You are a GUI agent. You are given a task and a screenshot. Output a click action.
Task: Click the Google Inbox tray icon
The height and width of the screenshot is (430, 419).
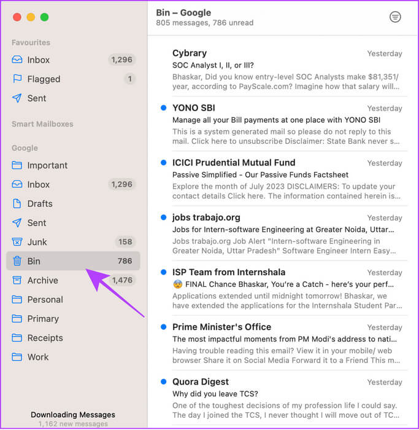(17, 184)
